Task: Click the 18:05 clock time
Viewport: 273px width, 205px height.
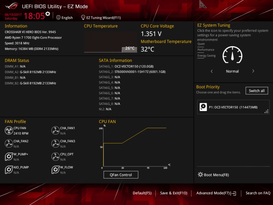Action: (x=34, y=16)
